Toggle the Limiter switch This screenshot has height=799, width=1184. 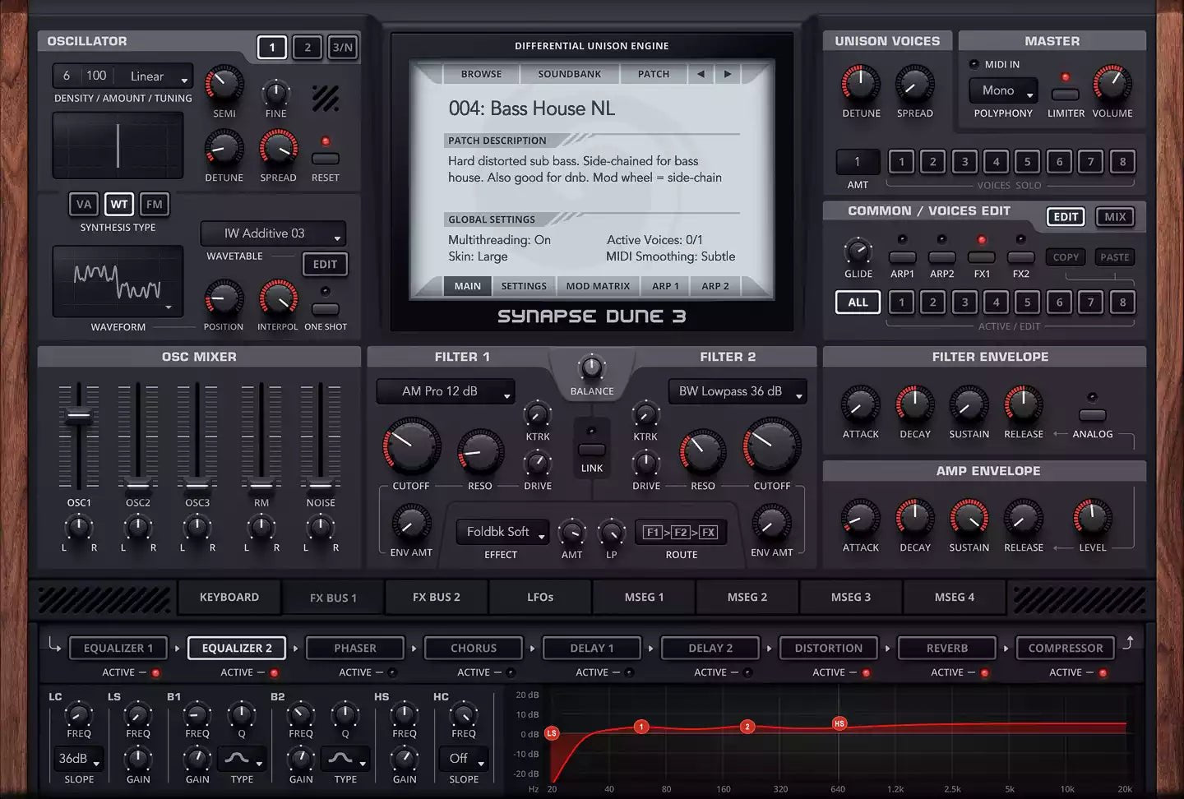click(x=1066, y=94)
